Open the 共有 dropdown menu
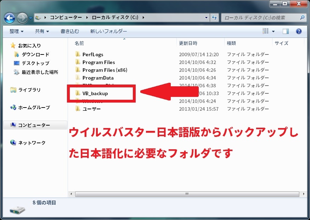The height and width of the screenshot is (220, 310). 42,31
